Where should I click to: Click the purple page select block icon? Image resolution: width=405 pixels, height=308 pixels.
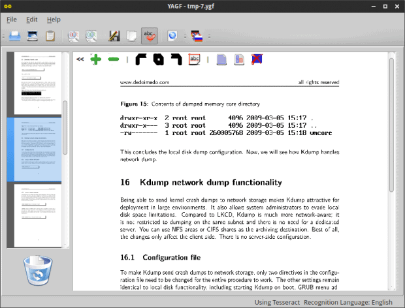click(221, 59)
